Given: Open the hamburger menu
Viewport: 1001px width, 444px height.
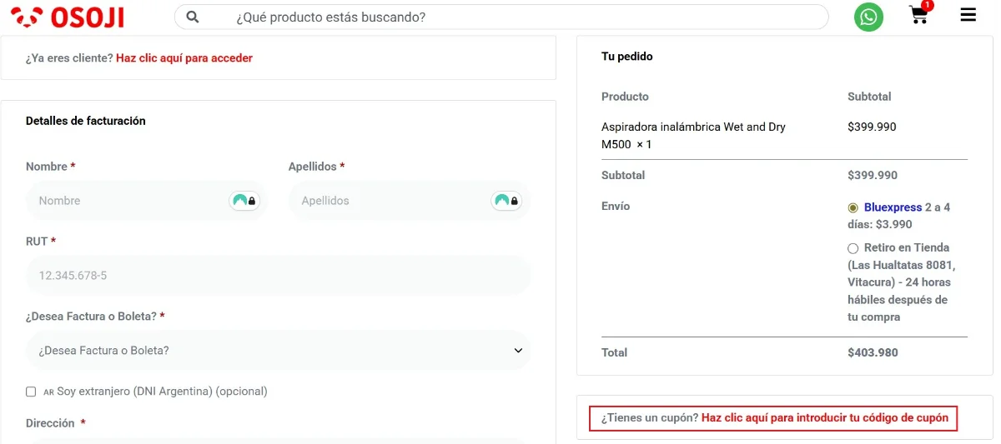Looking at the screenshot, I should [x=968, y=15].
